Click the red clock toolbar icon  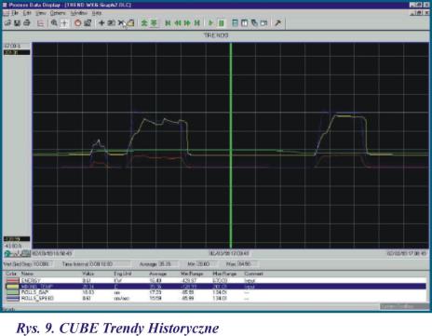point(77,23)
